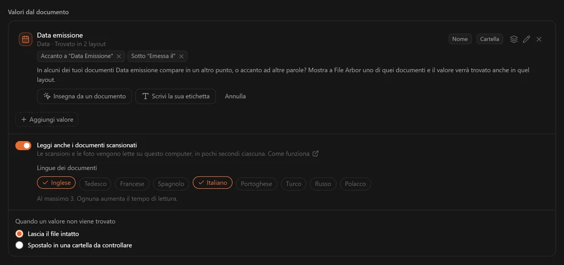
Task: Remove the Accanto a "Data Emissione" chip
Action: coord(119,56)
